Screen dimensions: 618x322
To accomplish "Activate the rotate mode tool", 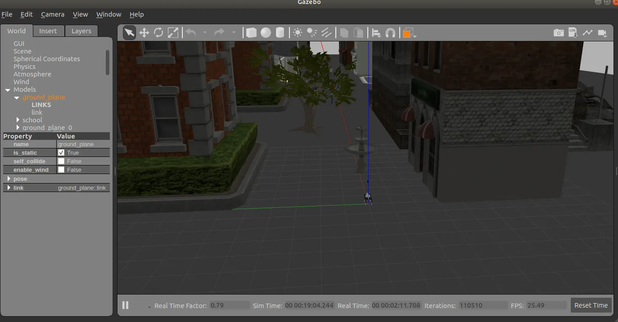I will click(158, 32).
